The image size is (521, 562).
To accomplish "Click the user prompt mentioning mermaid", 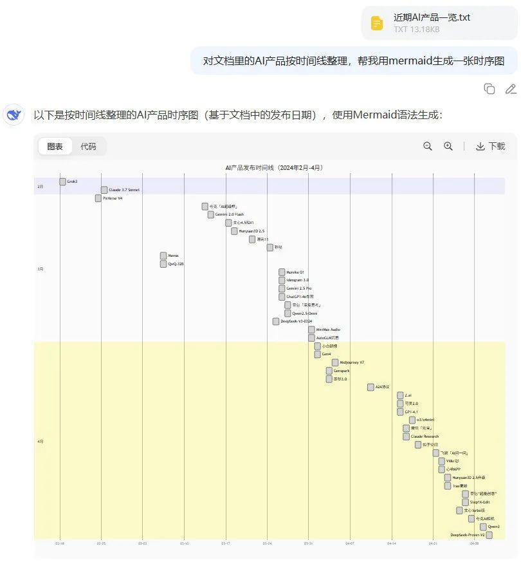I will point(354,61).
